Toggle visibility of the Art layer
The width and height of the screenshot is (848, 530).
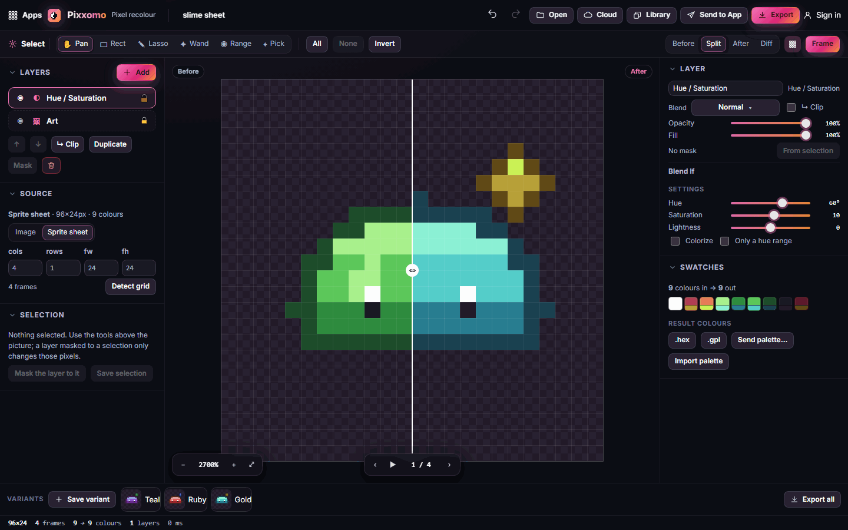click(x=21, y=121)
